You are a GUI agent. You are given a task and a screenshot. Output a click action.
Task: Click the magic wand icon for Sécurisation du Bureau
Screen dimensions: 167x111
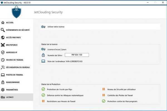tap(3, 67)
